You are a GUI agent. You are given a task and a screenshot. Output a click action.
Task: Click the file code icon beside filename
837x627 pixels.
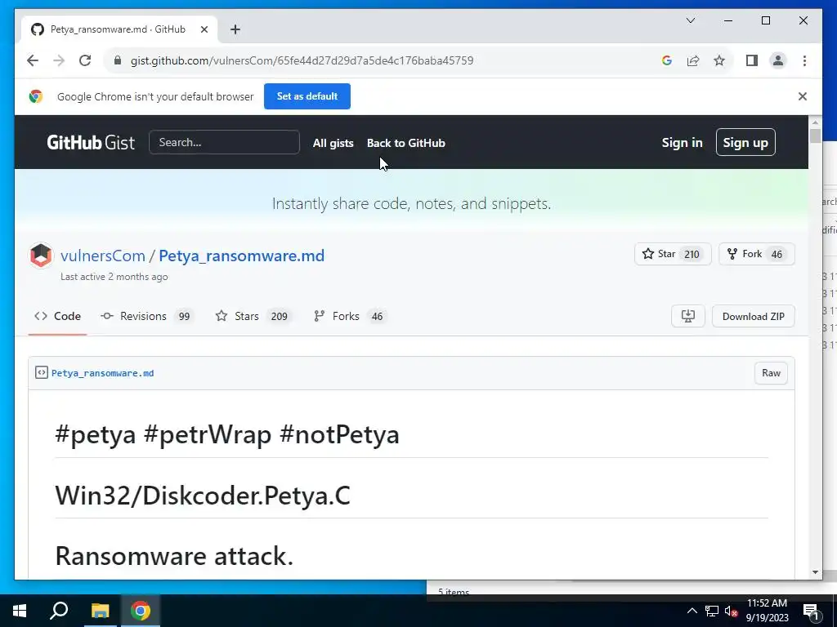(x=41, y=372)
